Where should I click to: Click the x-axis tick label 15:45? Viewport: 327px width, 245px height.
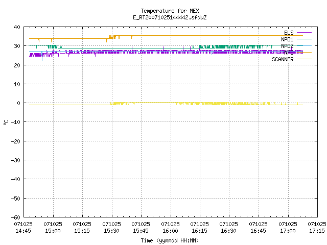141,231
